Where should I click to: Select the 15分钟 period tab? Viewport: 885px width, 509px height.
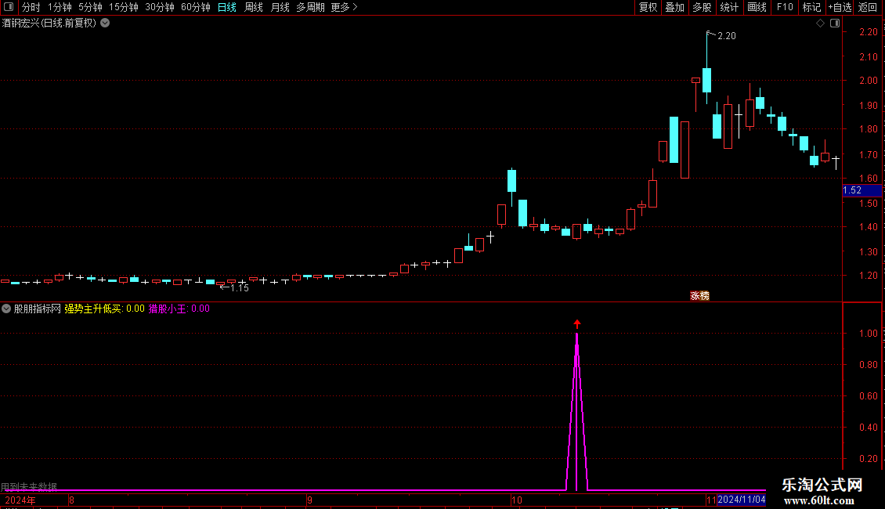point(124,7)
